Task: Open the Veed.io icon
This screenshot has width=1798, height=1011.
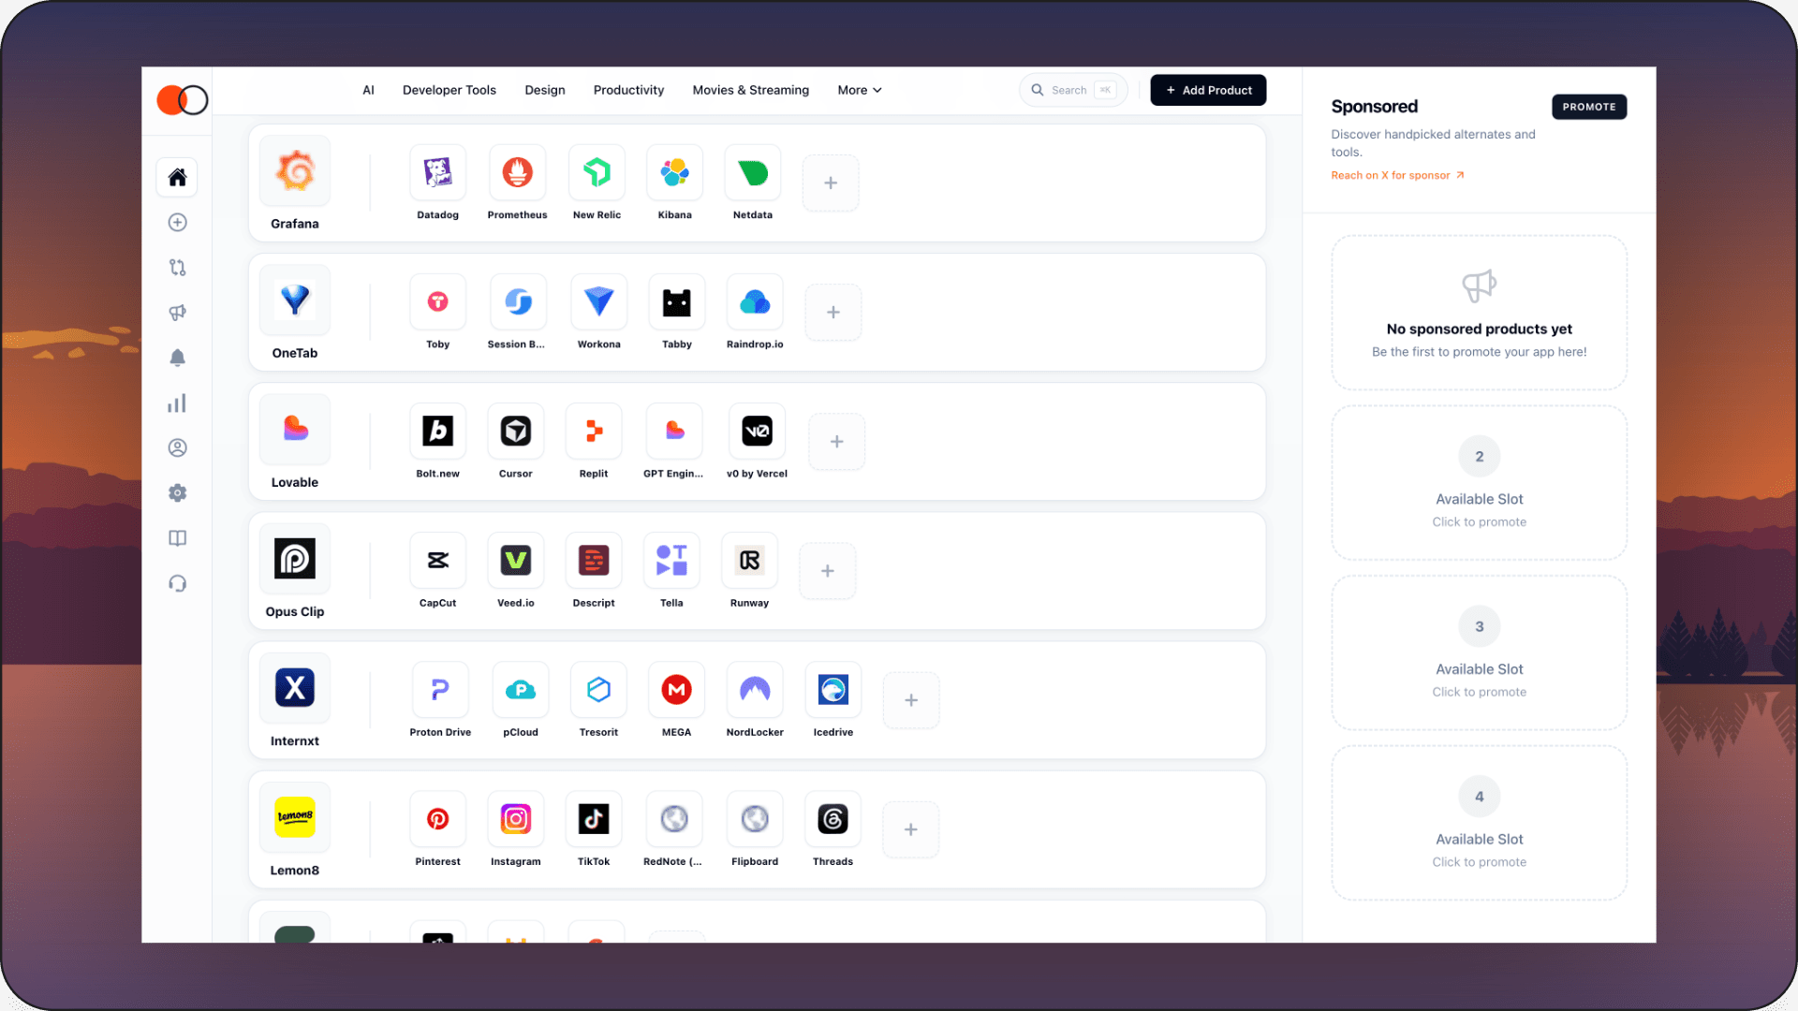Action: pyautogui.click(x=515, y=560)
